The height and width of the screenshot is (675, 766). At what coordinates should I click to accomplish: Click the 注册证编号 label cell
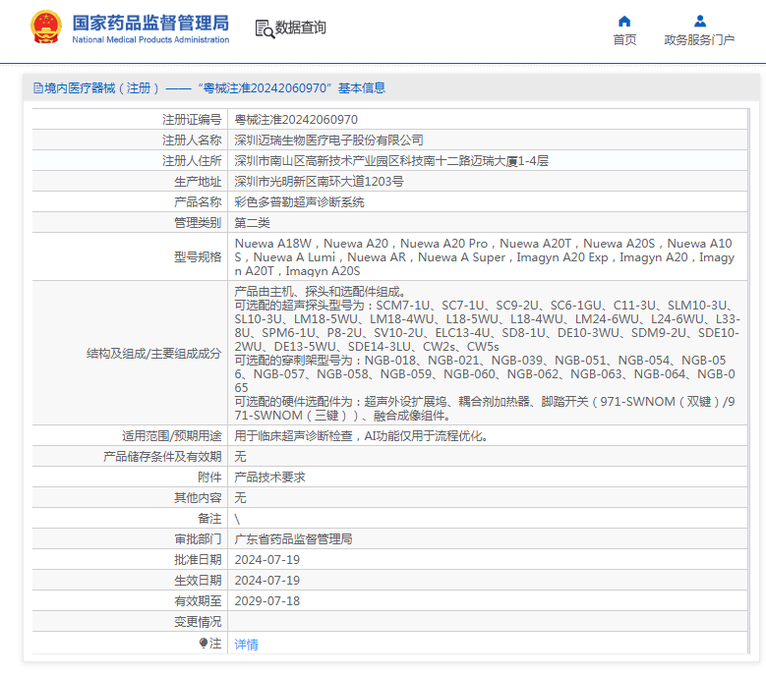pyautogui.click(x=192, y=120)
